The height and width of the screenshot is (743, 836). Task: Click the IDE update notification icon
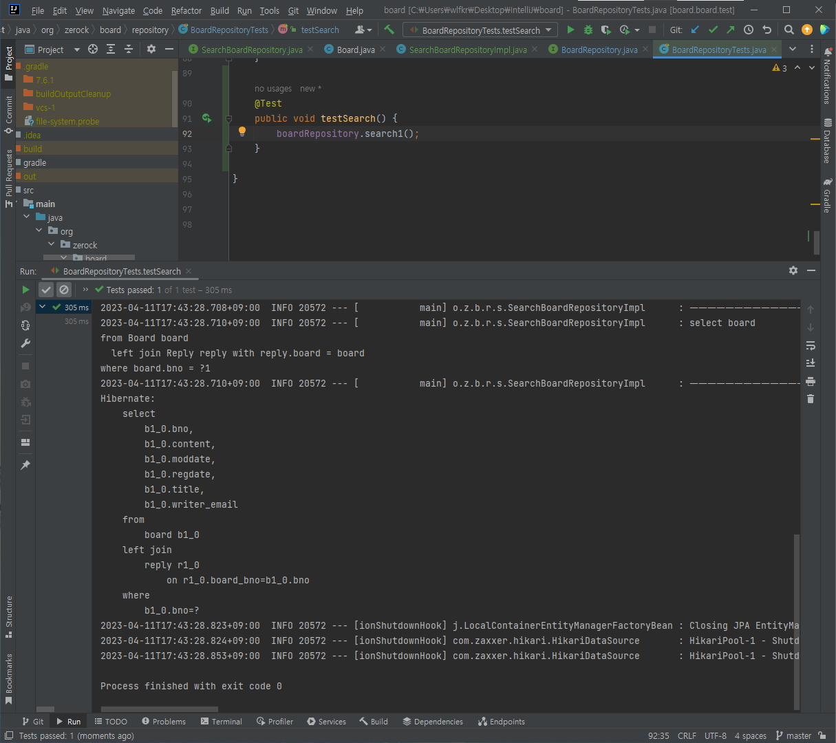tap(807, 30)
